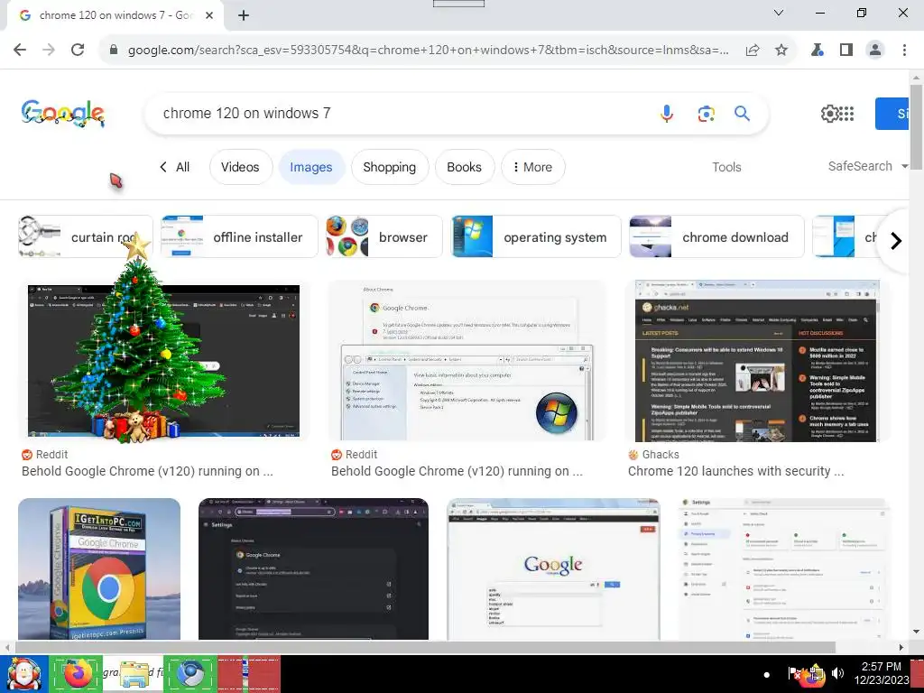This screenshot has height=693, width=924.
Task: Click the blue Sign in button
Action: point(892,113)
